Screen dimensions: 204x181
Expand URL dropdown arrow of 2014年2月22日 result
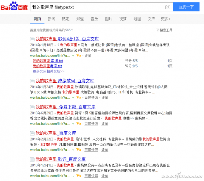tap(73, 150)
